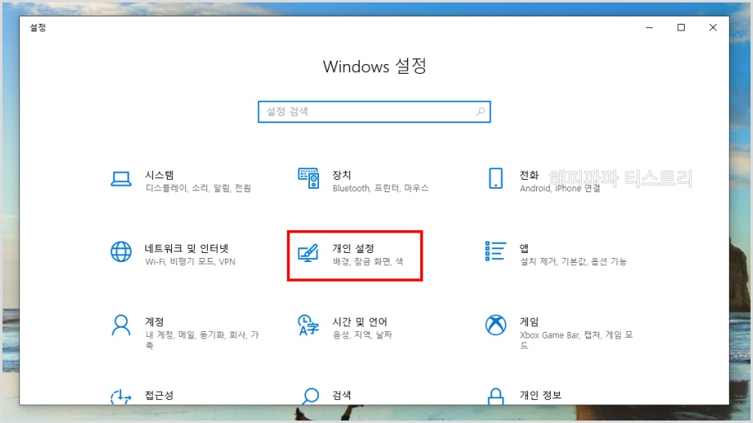The width and height of the screenshot is (753, 423).
Task: Select the 시간 및 언어 title
Action: pos(360,322)
